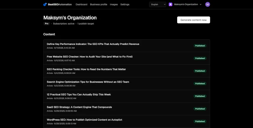This screenshot has height=128, width=253.
Task: Open article Define Key Performance Indicator
Action: (93, 44)
